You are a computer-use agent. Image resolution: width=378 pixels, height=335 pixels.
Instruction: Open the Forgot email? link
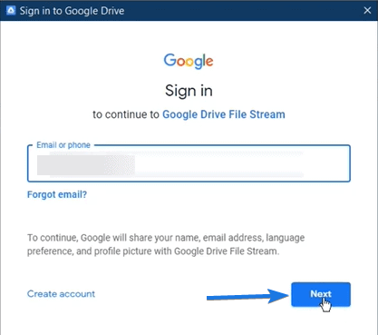(x=57, y=194)
